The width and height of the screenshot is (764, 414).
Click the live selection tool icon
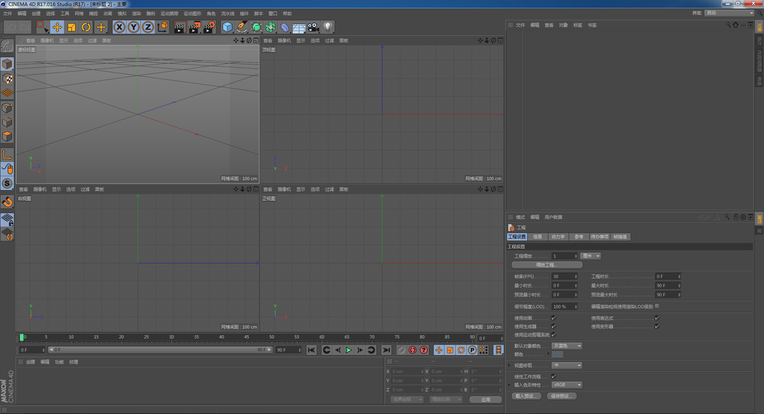click(x=43, y=27)
